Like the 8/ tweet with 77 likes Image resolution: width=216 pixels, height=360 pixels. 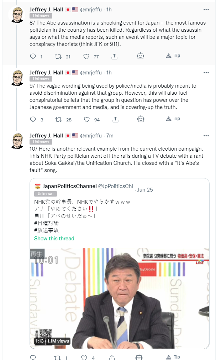tap(86, 57)
